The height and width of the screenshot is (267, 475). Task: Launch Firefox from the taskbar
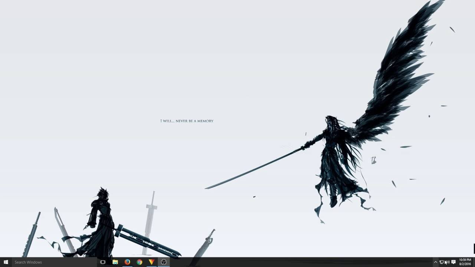pos(127,262)
